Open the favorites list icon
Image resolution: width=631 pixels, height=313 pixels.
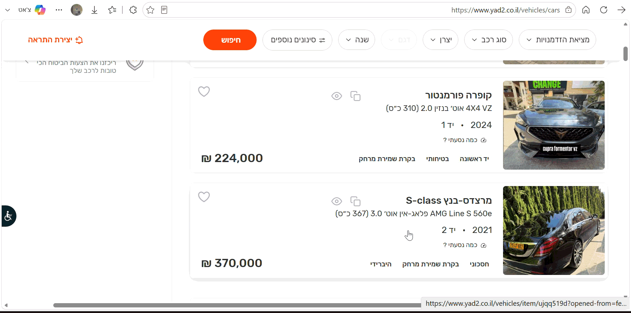click(x=112, y=10)
